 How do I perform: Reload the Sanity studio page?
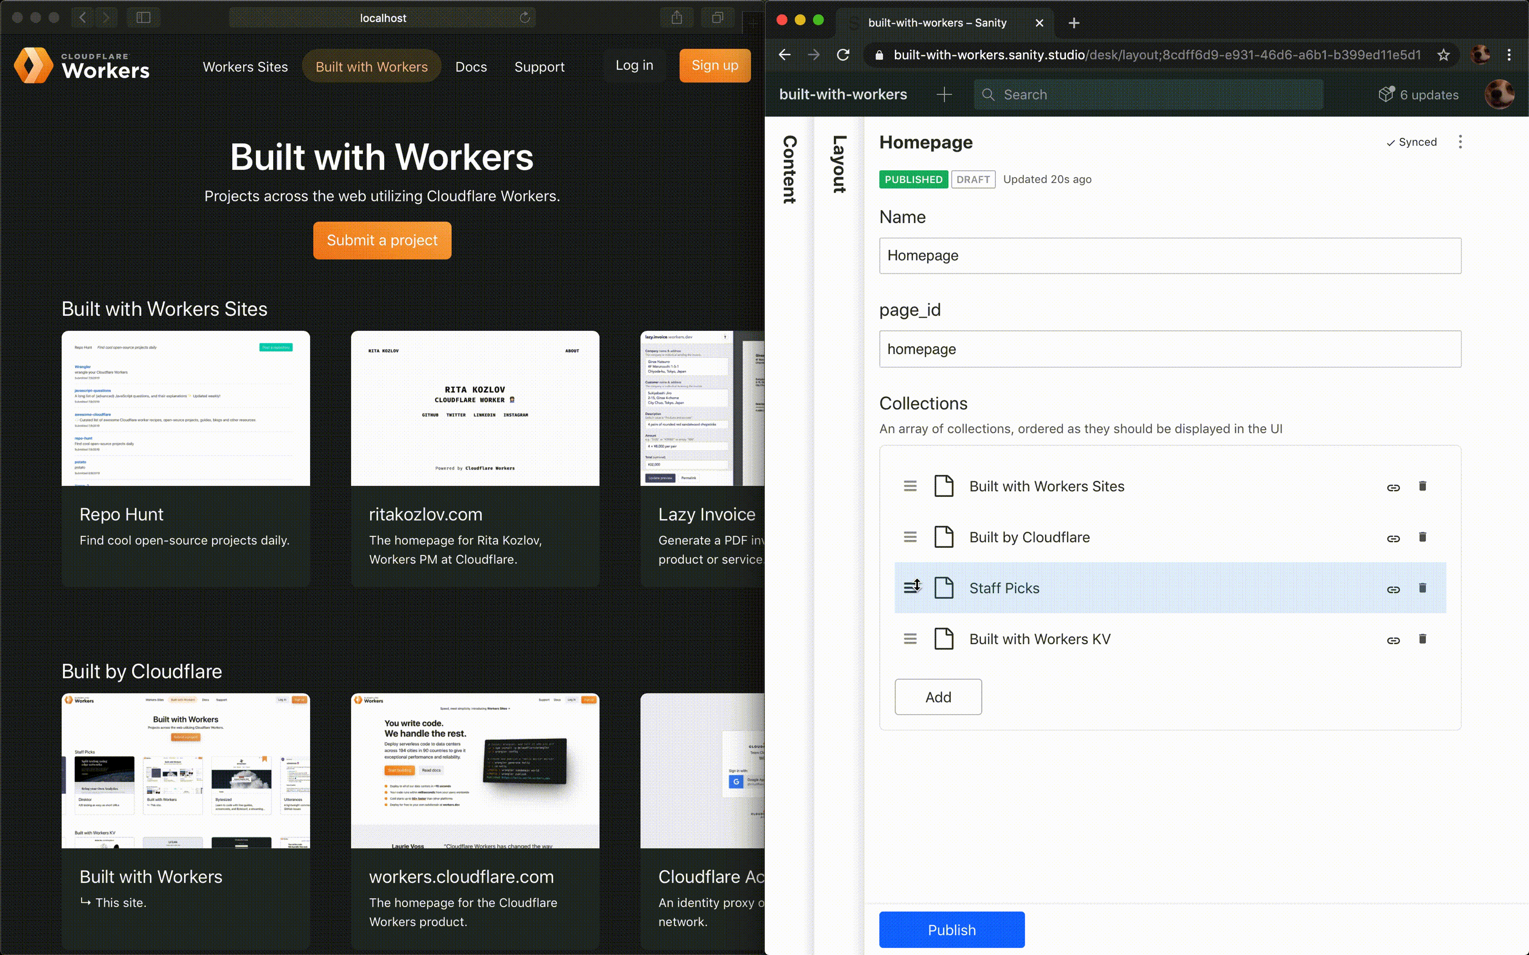click(x=843, y=55)
